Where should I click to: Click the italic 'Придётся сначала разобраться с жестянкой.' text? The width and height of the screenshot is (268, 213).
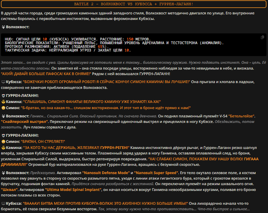point(113,184)
